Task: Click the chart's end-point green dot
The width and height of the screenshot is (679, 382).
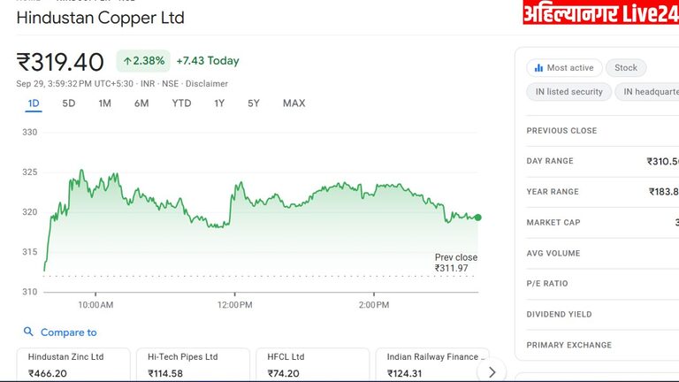Action: click(478, 218)
